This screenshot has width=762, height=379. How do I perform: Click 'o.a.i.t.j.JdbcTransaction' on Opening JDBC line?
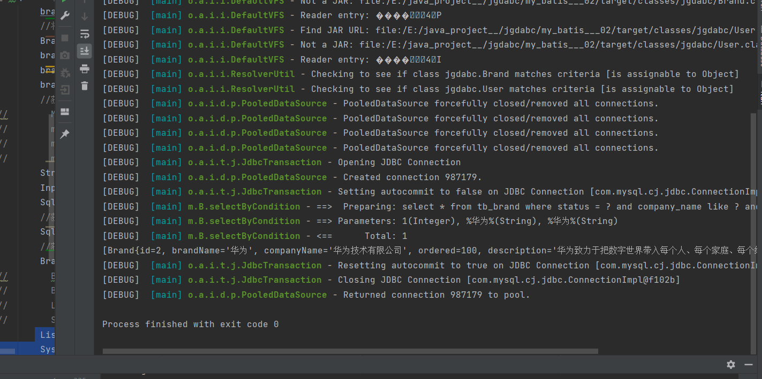coord(255,162)
